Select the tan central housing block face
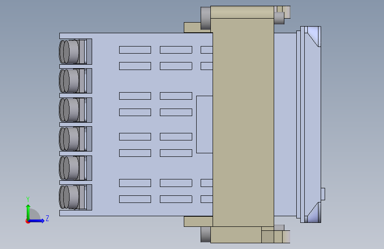This screenshot has height=249, width=384. coord(243,123)
